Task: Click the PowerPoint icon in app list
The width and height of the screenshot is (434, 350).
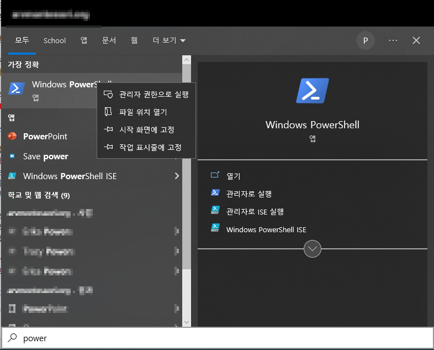Action: [12, 136]
